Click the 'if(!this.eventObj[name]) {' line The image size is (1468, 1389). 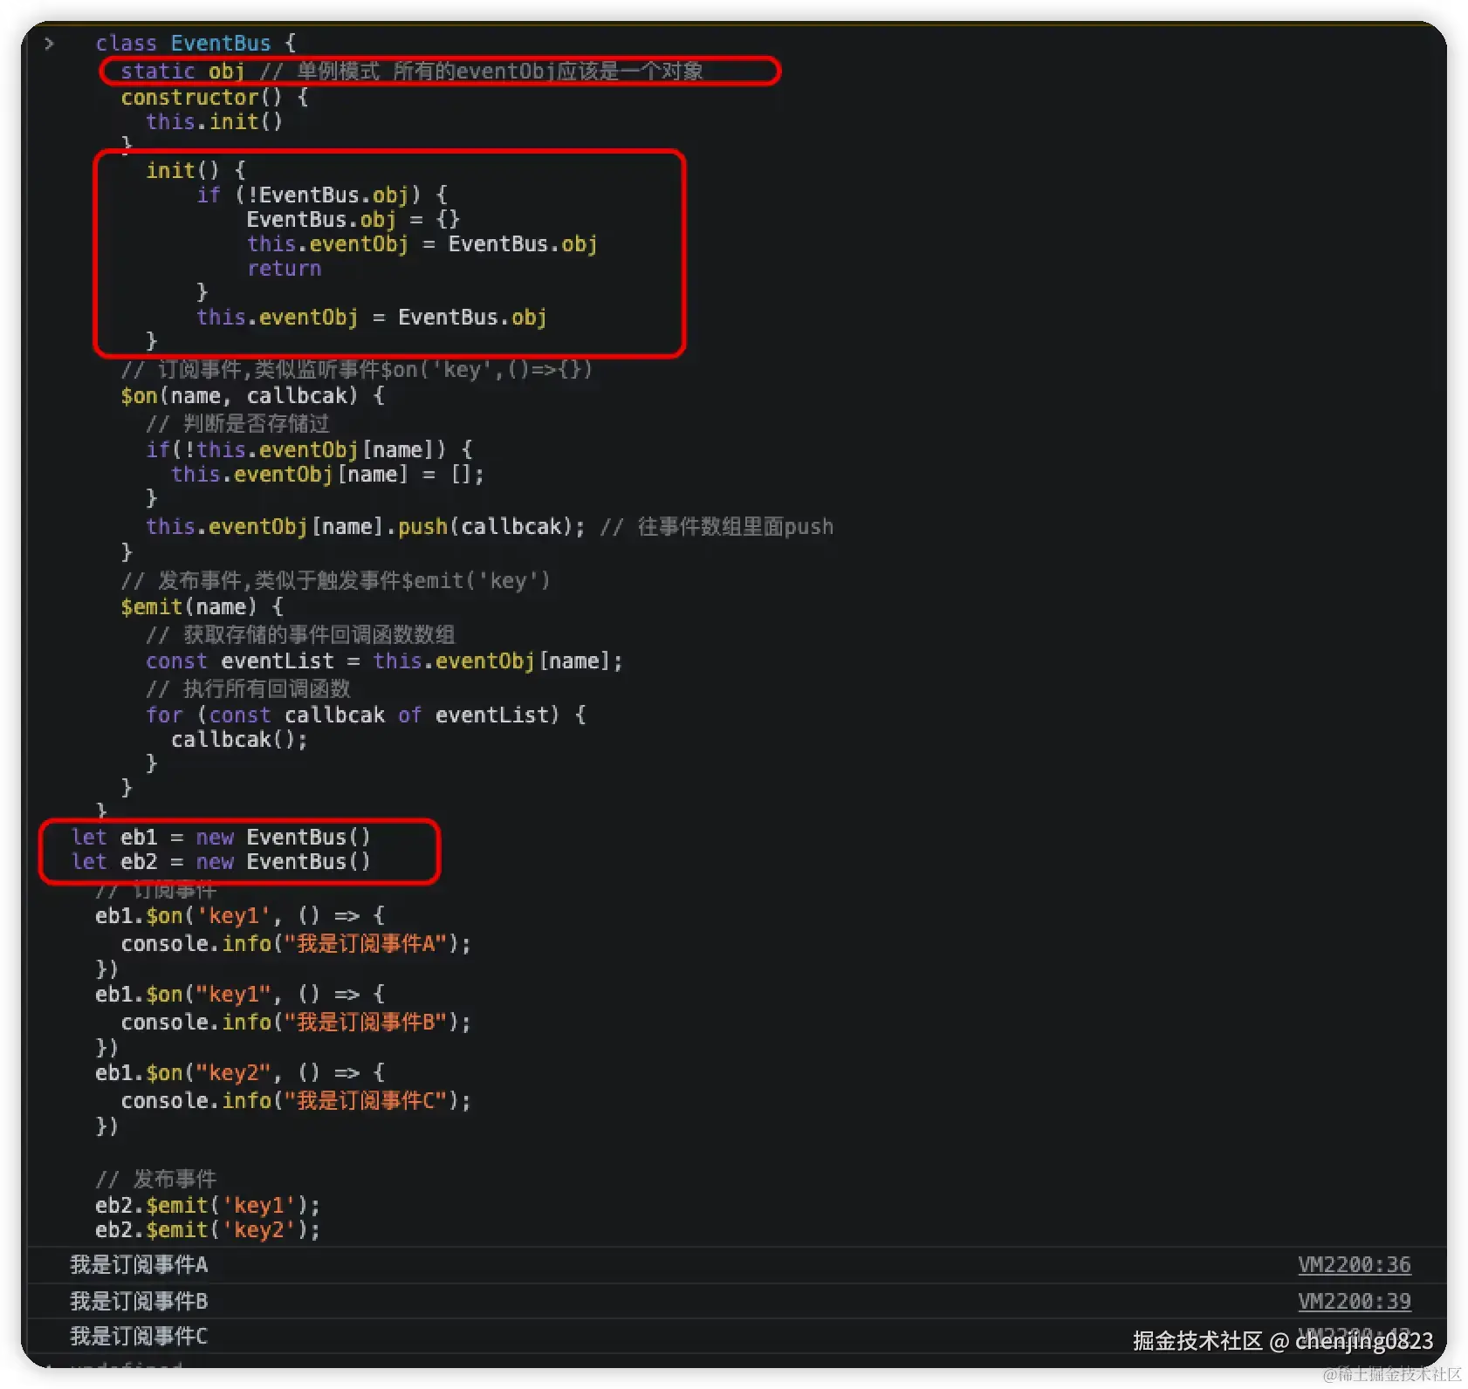[x=309, y=449]
